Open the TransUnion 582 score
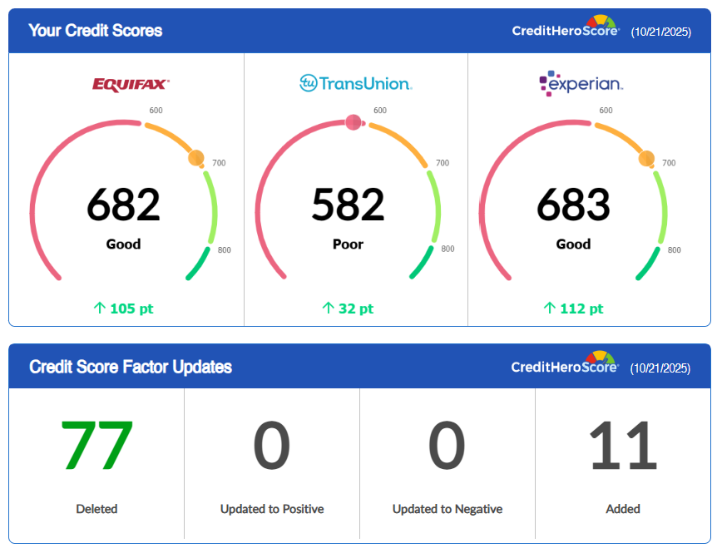This screenshot has height=548, width=717. 348,205
